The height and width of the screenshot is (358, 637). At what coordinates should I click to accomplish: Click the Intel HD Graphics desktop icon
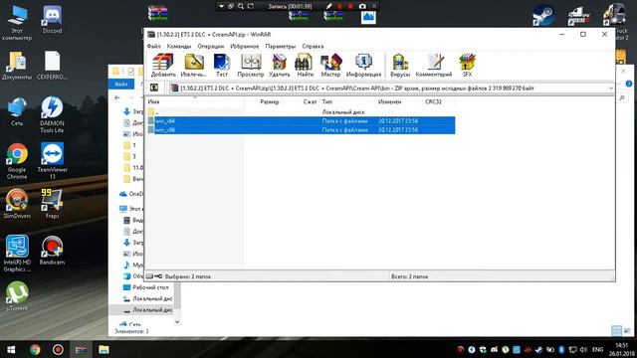17,254
